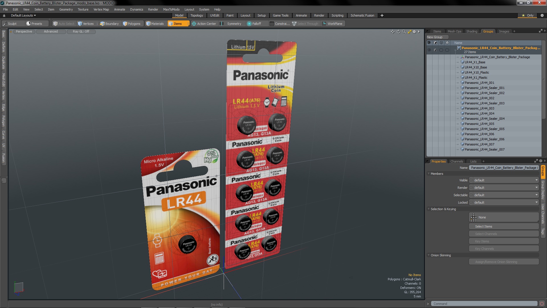Open application settings gear in layout bar

(x=542, y=15)
